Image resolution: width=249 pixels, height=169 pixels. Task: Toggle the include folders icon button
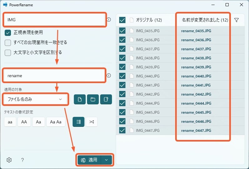pyautogui.click(x=93, y=99)
